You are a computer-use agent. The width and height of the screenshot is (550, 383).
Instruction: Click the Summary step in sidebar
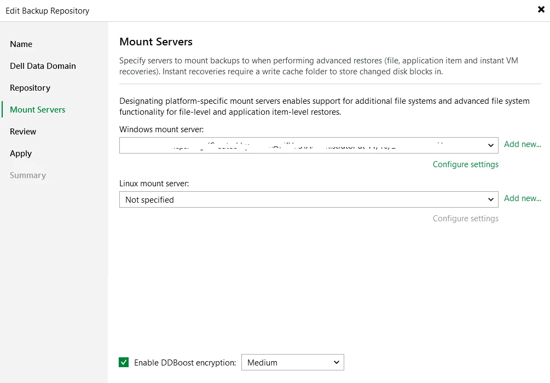click(28, 175)
